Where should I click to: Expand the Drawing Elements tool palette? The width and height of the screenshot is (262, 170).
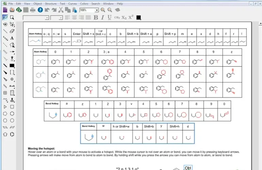click(x=12, y=66)
